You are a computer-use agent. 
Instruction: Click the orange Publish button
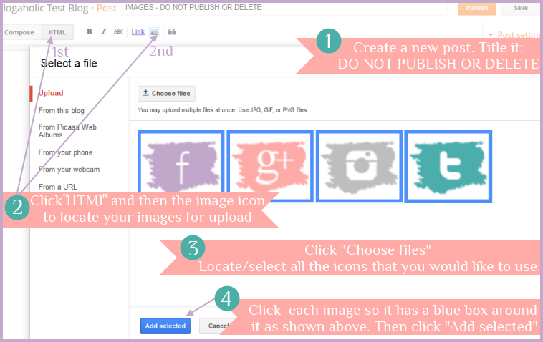(477, 9)
